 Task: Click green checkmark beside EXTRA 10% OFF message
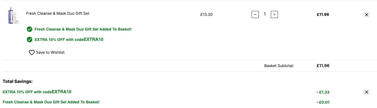coord(30,40)
